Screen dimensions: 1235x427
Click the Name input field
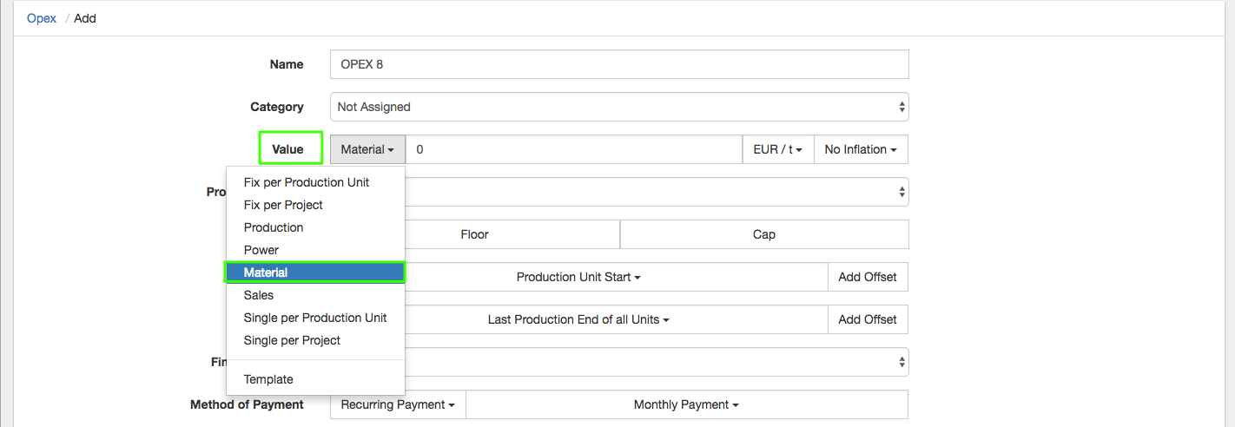click(618, 64)
